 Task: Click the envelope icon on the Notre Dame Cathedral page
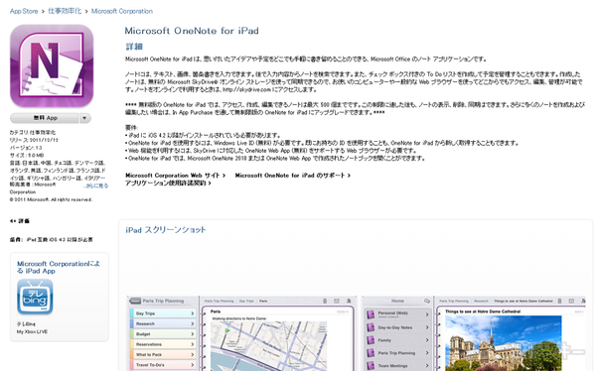pyautogui.click(x=571, y=301)
